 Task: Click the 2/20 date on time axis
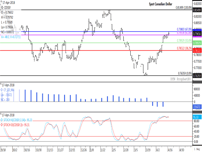point(126,150)
